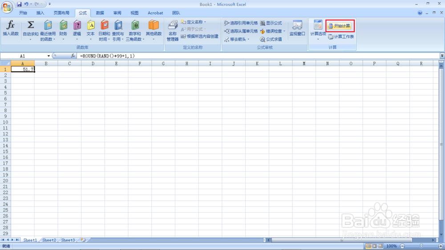Open the Date and Time functions icon

(104, 25)
